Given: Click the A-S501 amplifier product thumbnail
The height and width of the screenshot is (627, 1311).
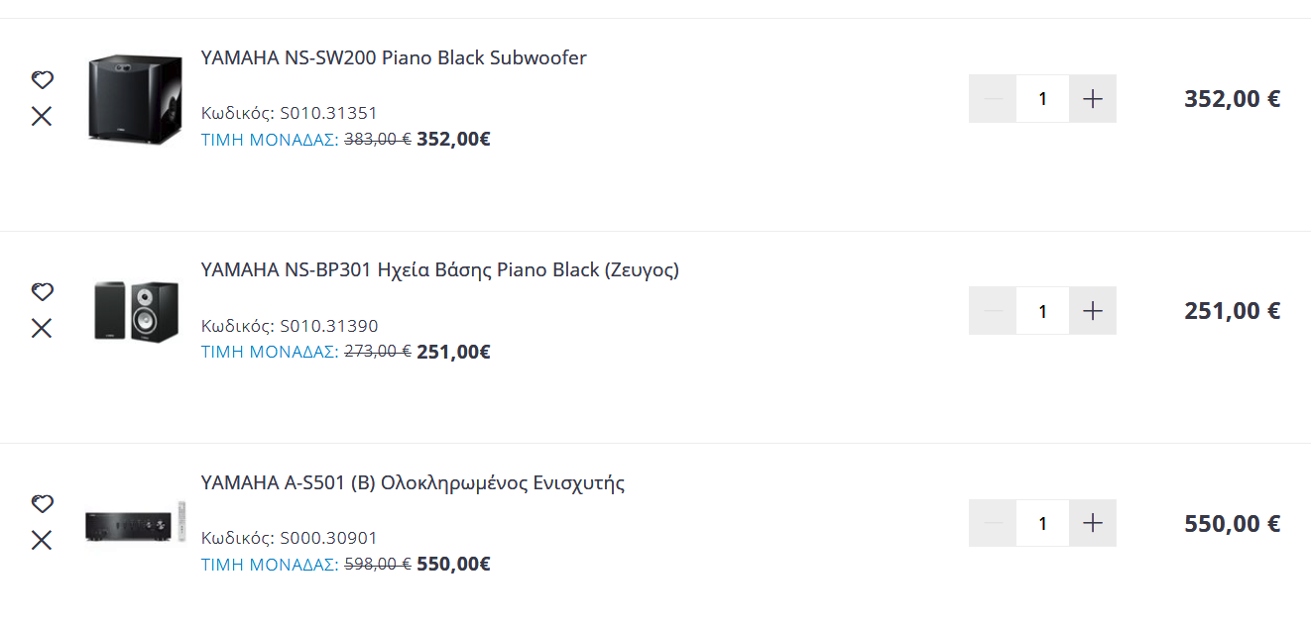Looking at the screenshot, I should point(136,523).
